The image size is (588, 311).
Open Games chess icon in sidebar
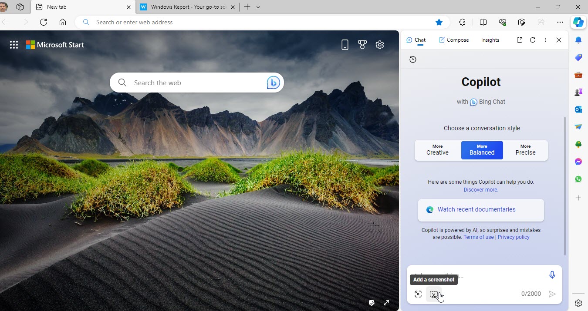point(578,92)
